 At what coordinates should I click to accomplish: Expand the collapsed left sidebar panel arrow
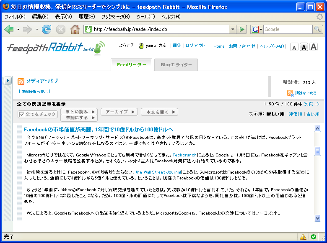[8, 80]
